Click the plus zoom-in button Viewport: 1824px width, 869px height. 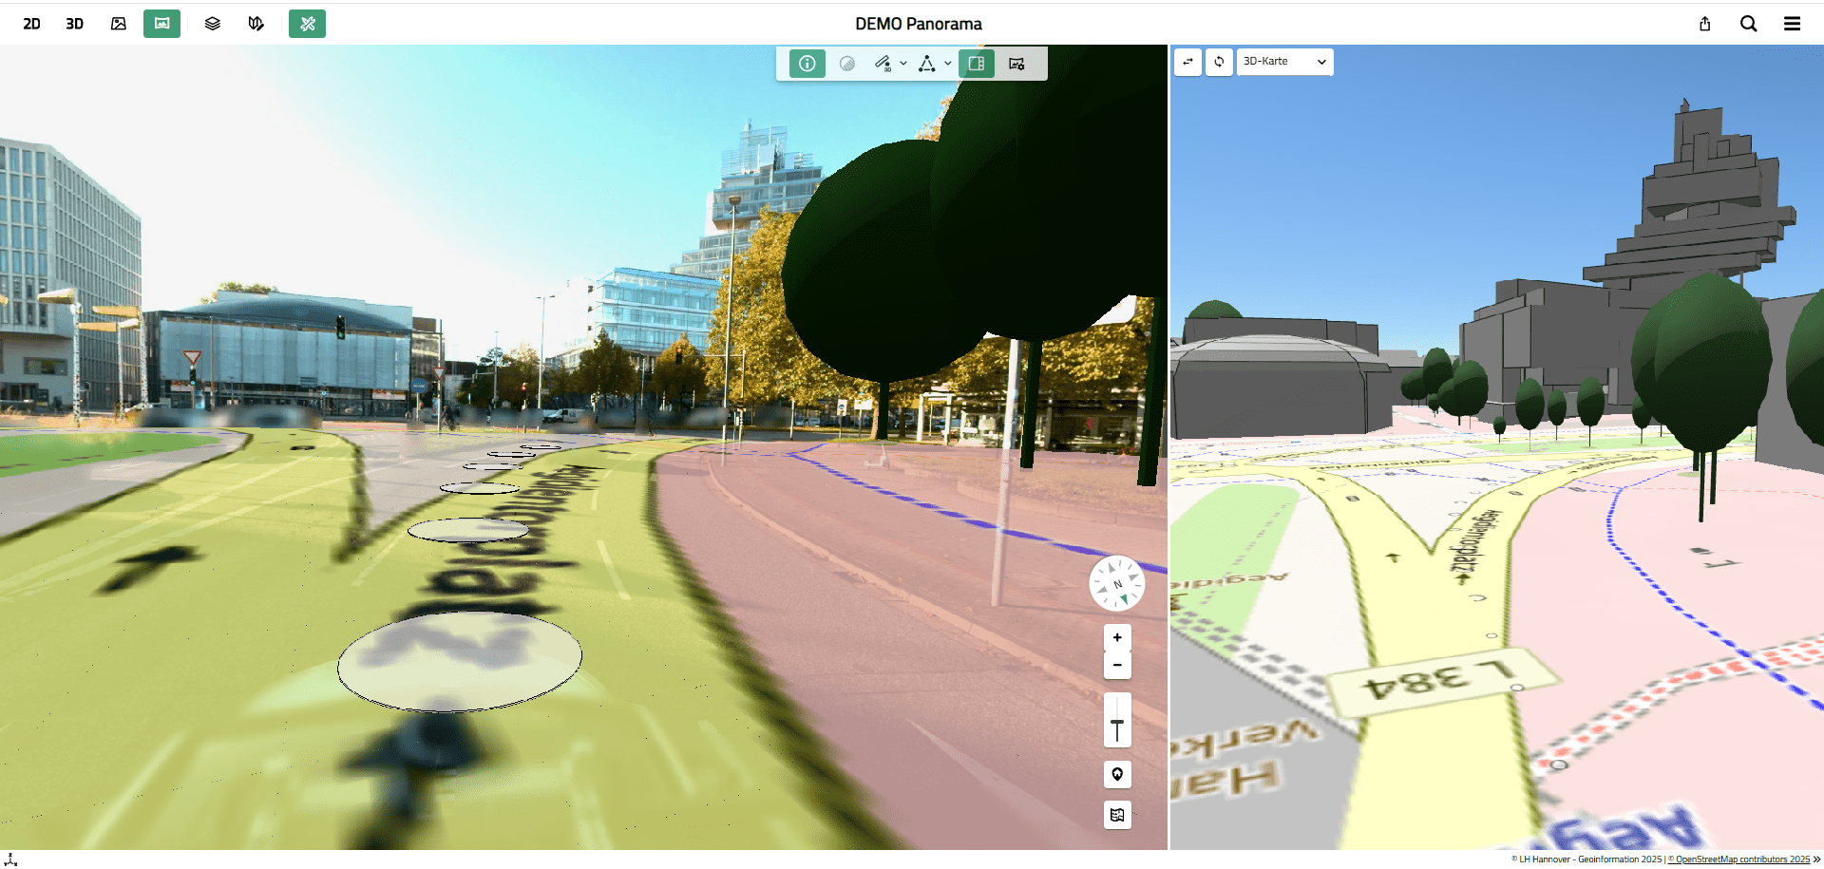(x=1117, y=637)
